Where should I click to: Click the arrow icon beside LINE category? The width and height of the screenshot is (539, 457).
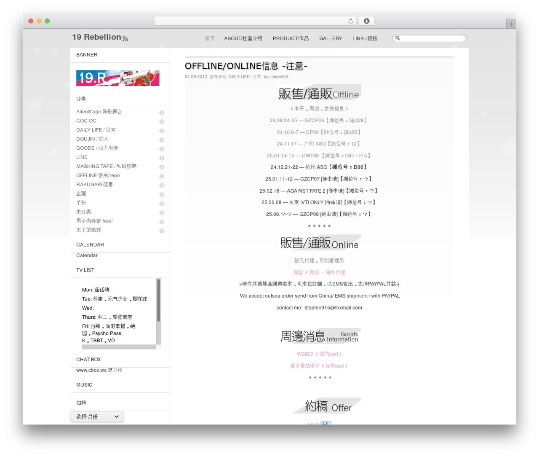pyautogui.click(x=162, y=158)
